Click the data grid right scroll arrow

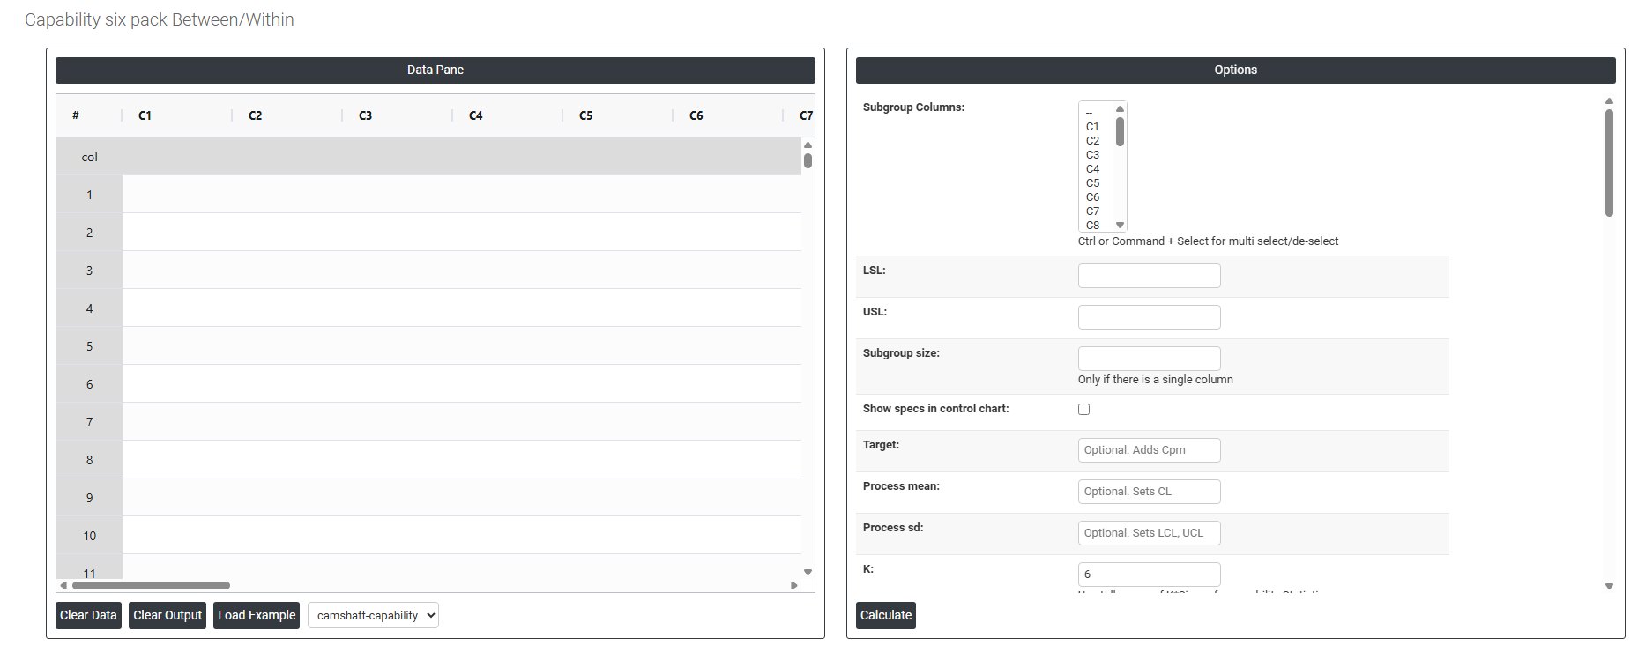794,585
